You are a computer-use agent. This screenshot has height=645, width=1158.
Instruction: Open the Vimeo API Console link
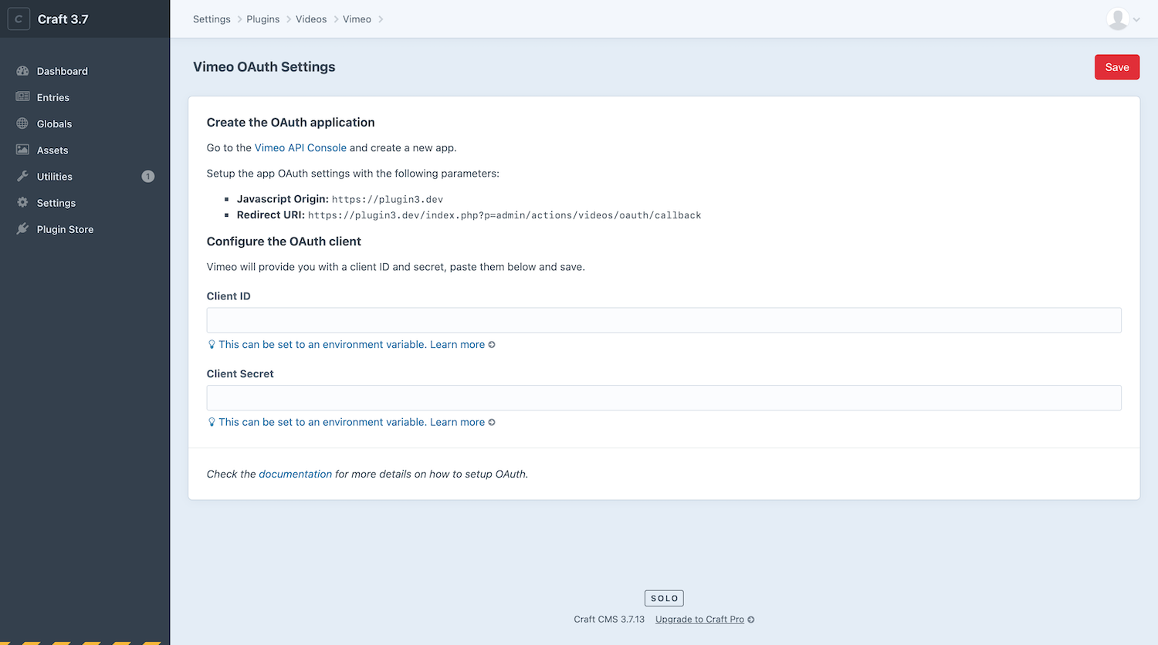pyautogui.click(x=300, y=147)
